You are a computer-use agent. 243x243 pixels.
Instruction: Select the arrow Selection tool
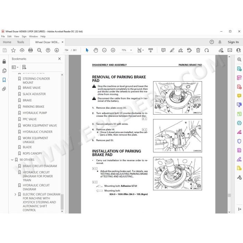pos(87,50)
